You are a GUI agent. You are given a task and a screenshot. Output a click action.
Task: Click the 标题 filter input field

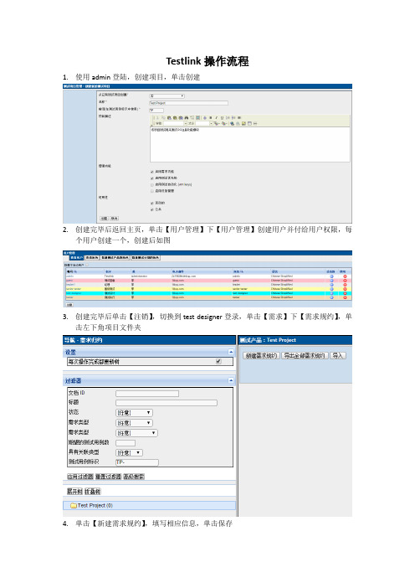click(167, 403)
